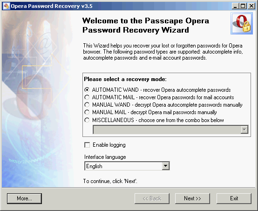
Task: Select AUTOMATIC WAND recovery mode
Action: (x=87, y=90)
